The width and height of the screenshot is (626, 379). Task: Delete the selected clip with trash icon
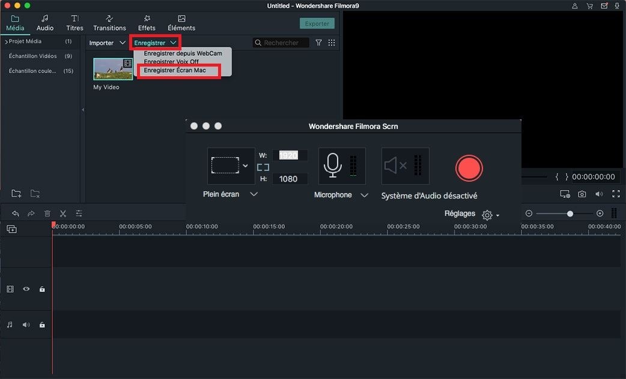pos(47,213)
